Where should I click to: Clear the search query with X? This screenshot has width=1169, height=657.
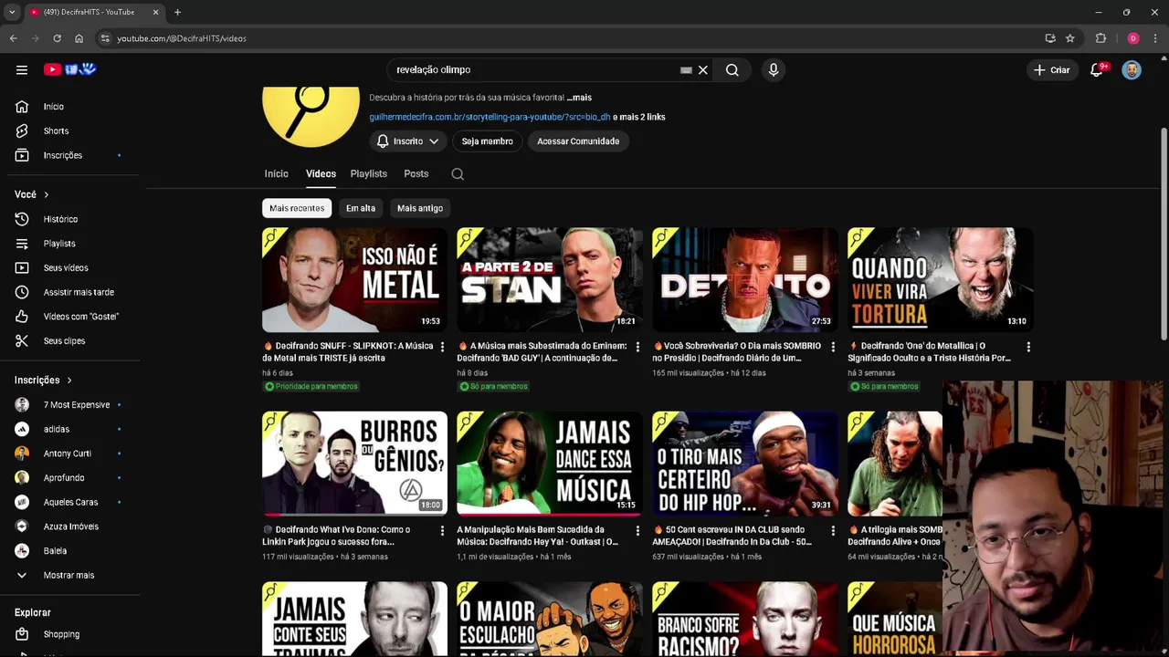coord(703,69)
